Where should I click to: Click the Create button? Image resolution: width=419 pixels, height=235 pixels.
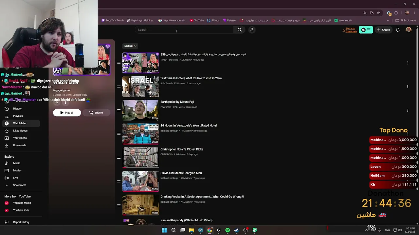383,30
